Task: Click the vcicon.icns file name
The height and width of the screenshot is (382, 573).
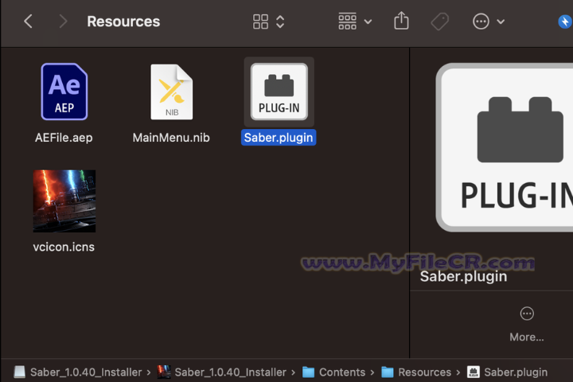Action: click(64, 248)
